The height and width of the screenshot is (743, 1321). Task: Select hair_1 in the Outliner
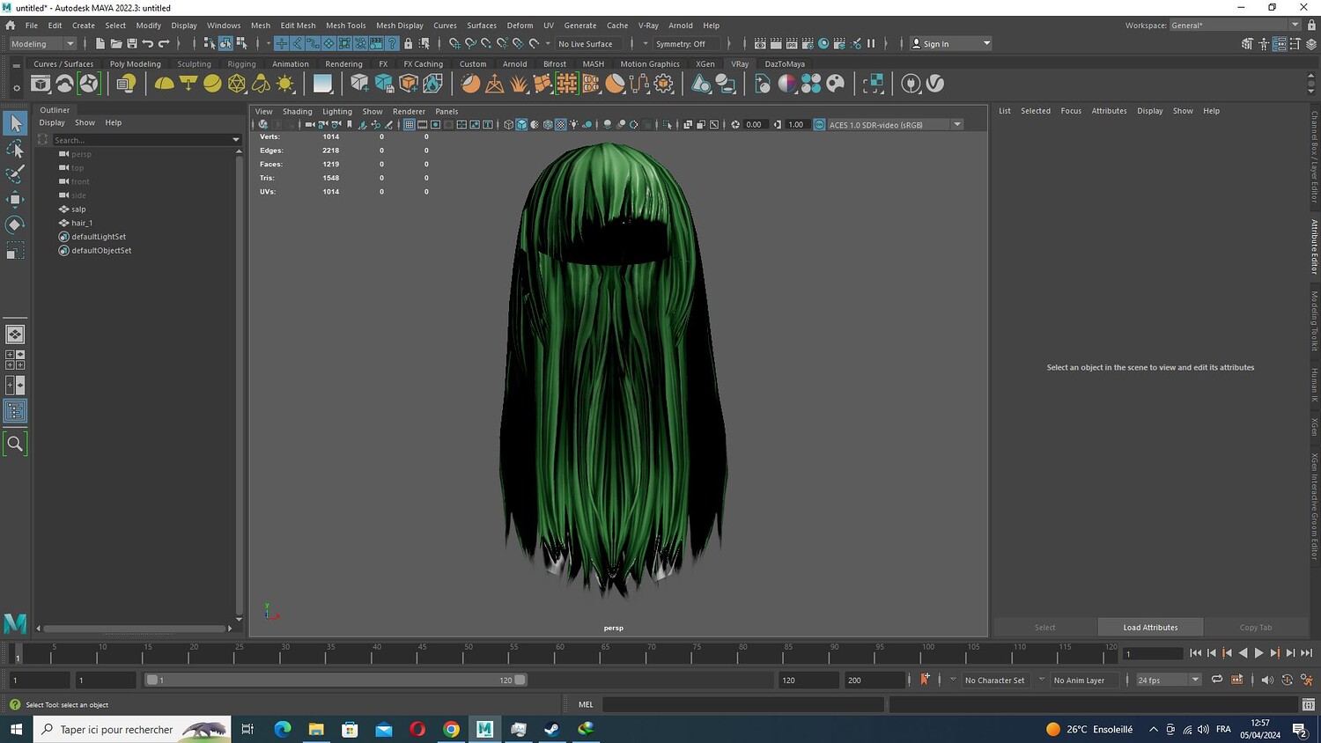[82, 223]
